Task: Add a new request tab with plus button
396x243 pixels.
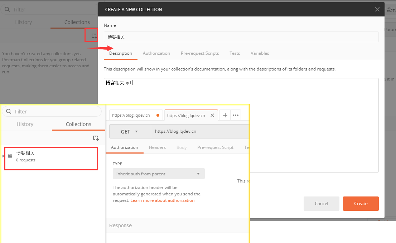Action: tap(225, 115)
